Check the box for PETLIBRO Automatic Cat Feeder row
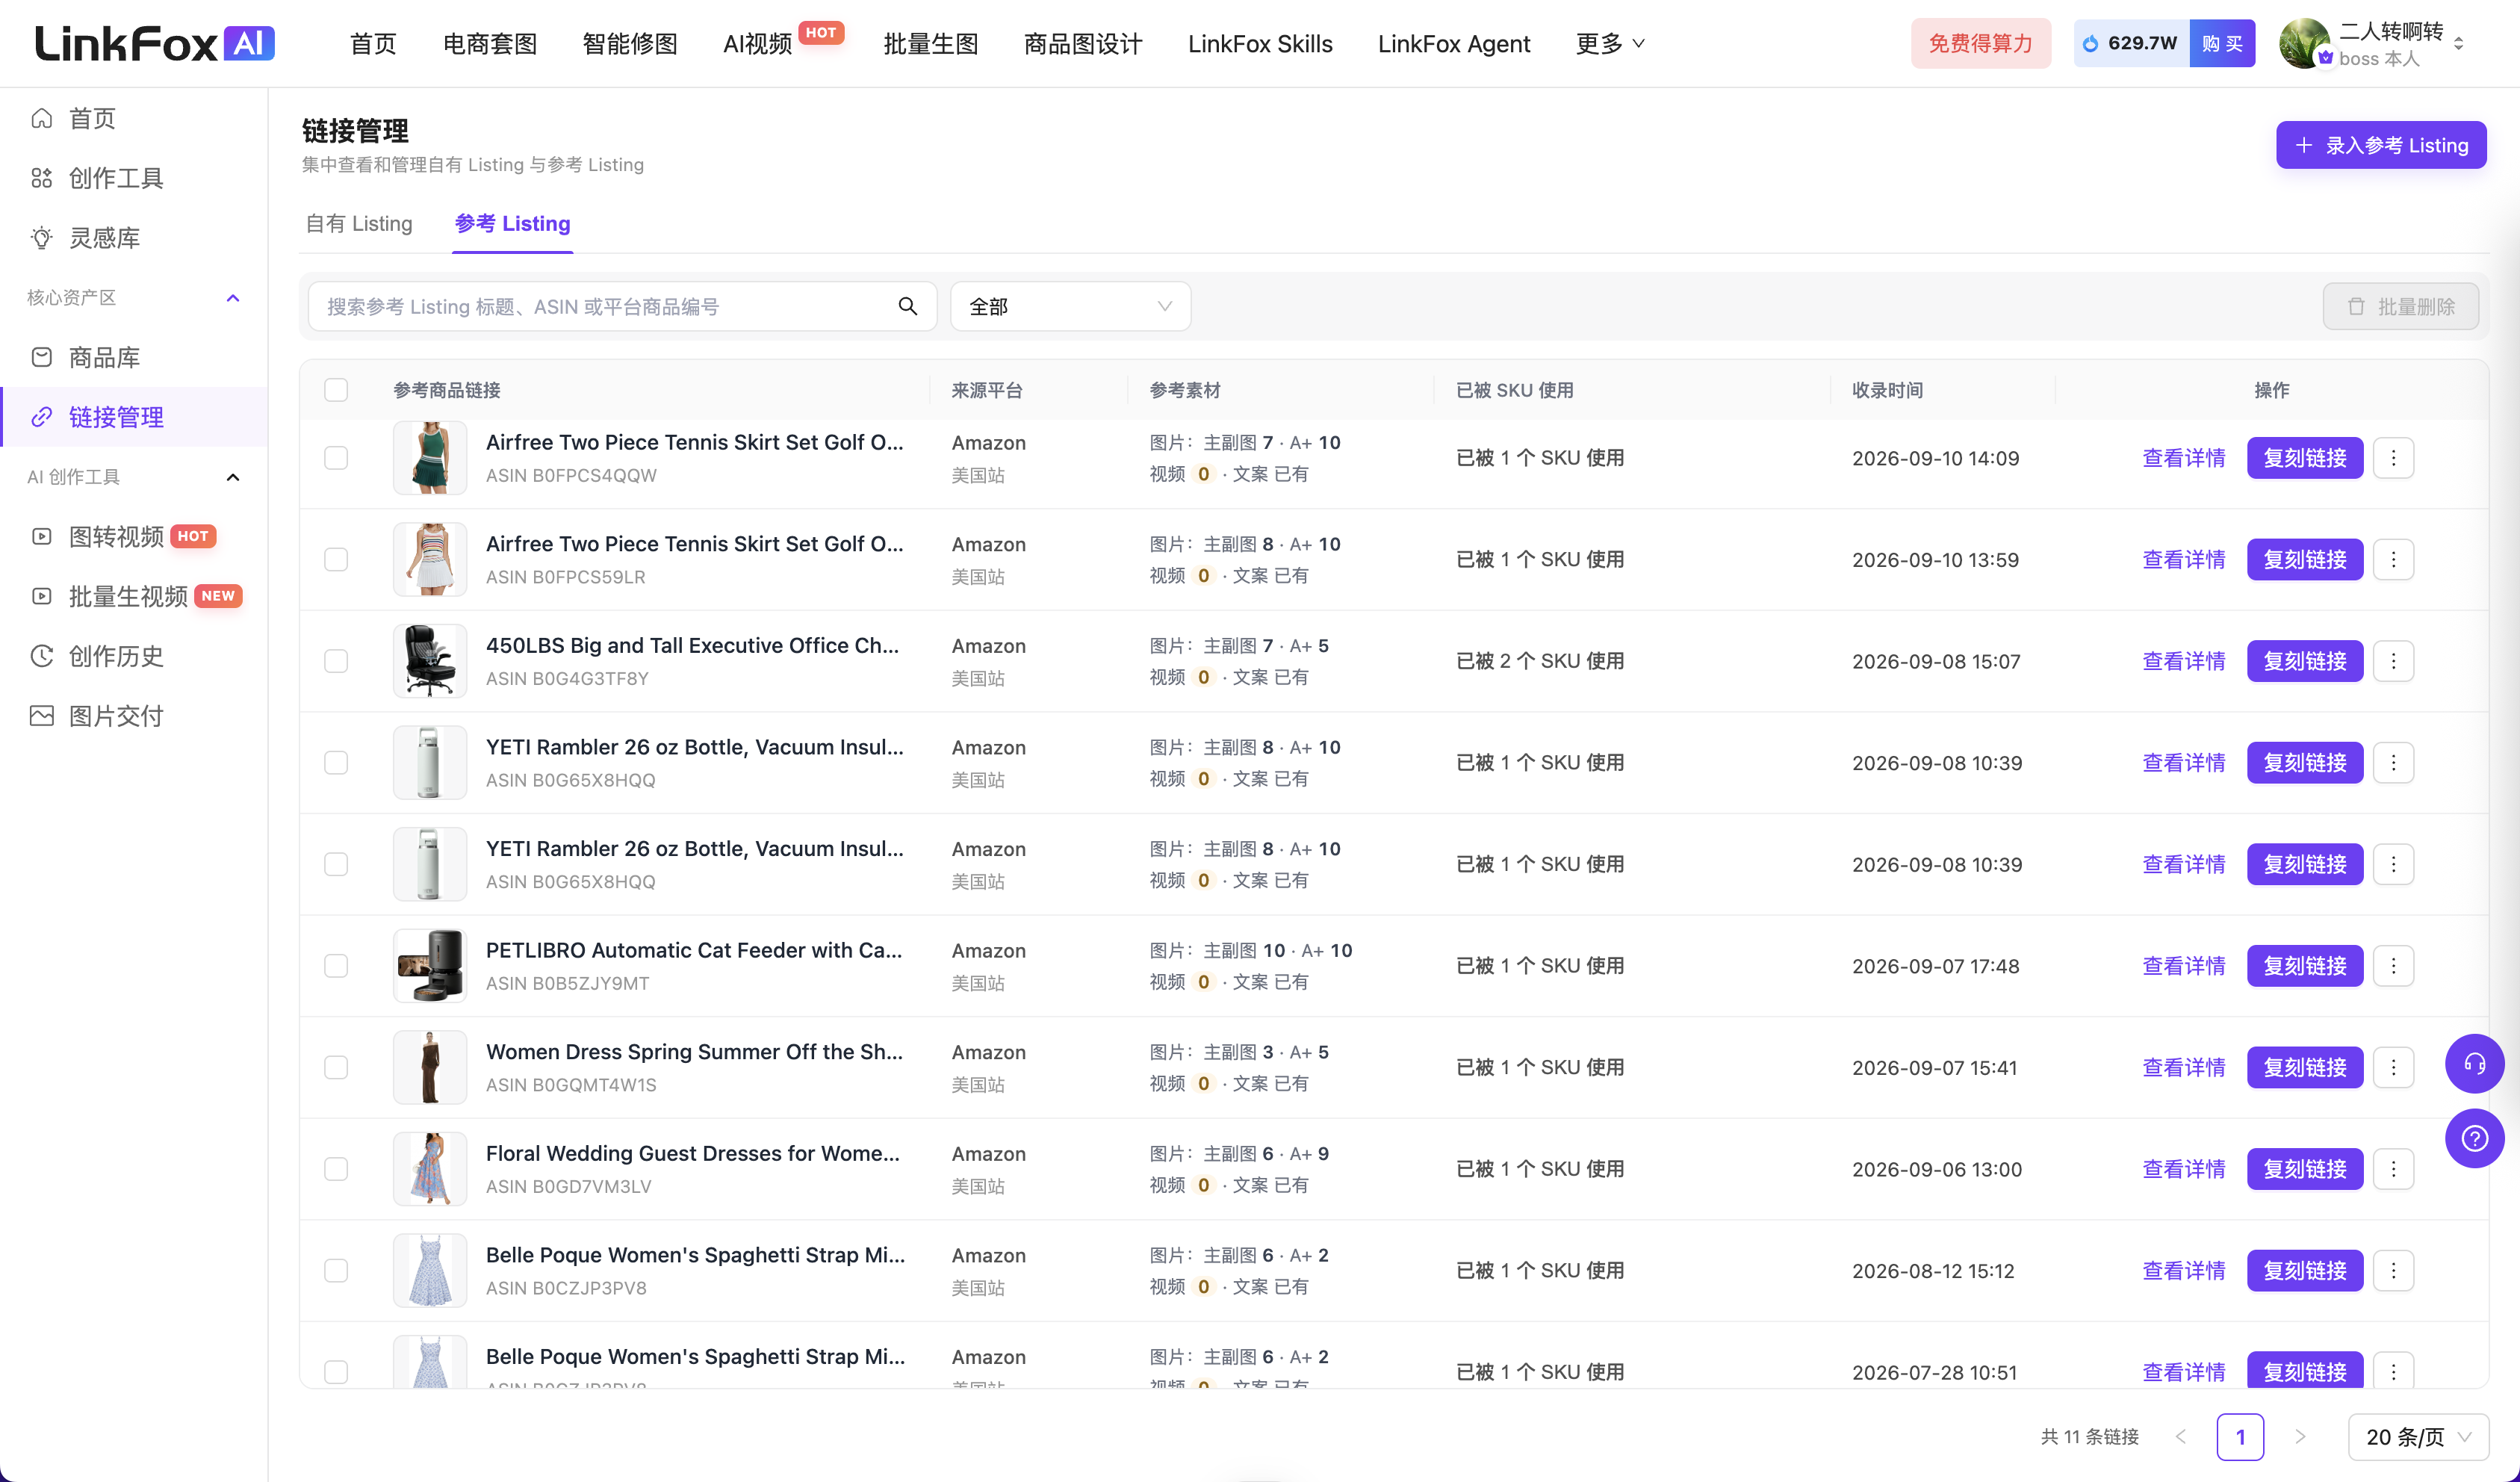 click(336, 966)
